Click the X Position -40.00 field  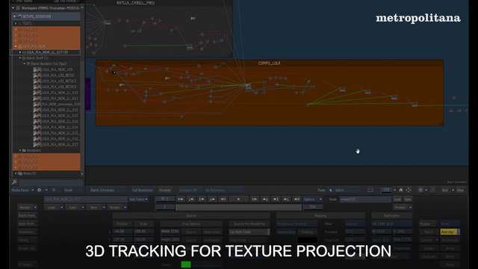[122, 232]
